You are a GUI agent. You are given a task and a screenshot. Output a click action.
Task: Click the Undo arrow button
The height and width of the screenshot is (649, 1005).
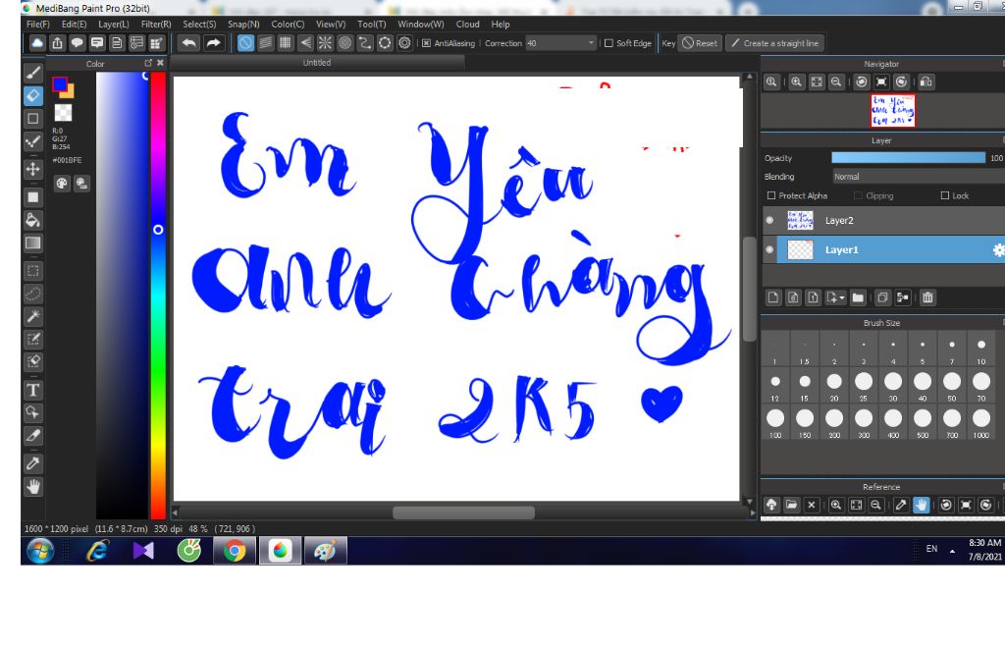tap(189, 43)
